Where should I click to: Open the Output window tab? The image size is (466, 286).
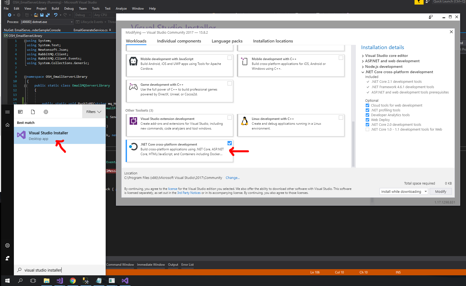173,265
